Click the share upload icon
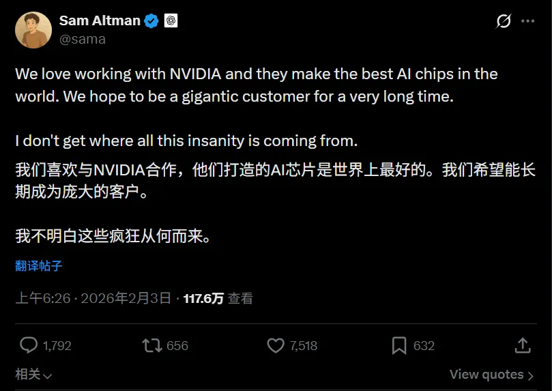552x391 pixels. 523,345
